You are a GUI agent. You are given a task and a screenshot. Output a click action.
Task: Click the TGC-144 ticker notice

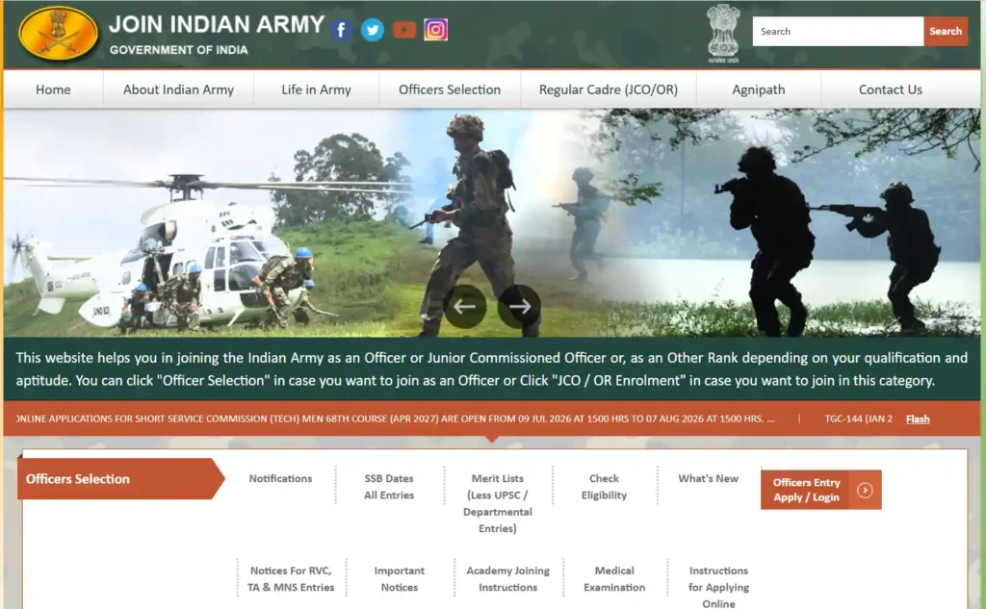(x=858, y=419)
